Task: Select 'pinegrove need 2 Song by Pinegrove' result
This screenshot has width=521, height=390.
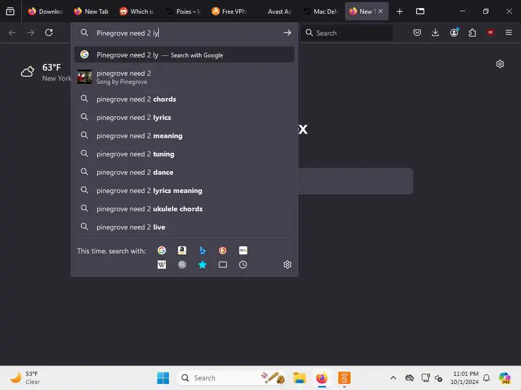Action: point(184,77)
